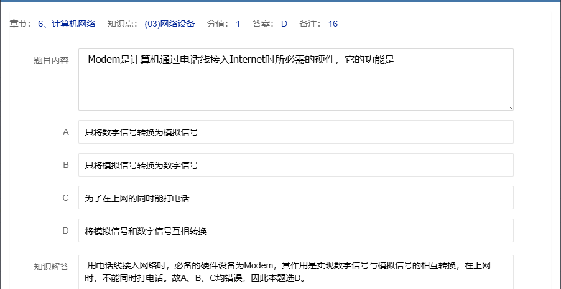Click the 章节 header label
The image size is (561, 289).
coord(20,24)
